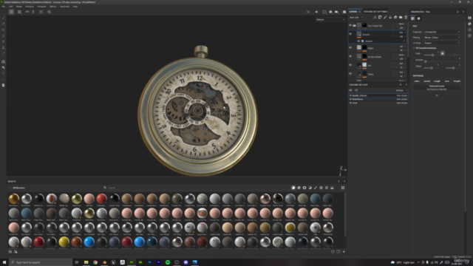Open Photoshop from the taskbar

pyautogui.click(x=149, y=262)
